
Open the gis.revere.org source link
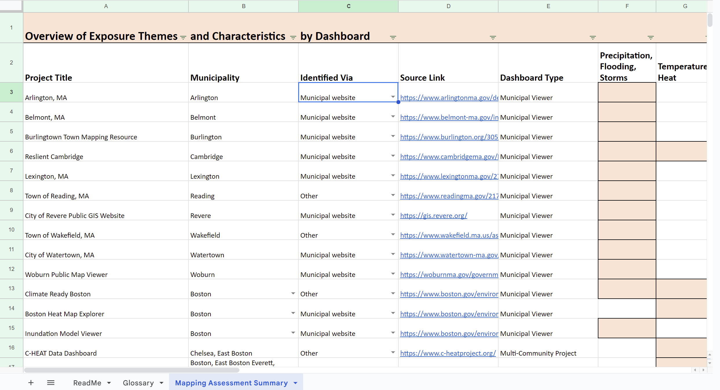433,216
